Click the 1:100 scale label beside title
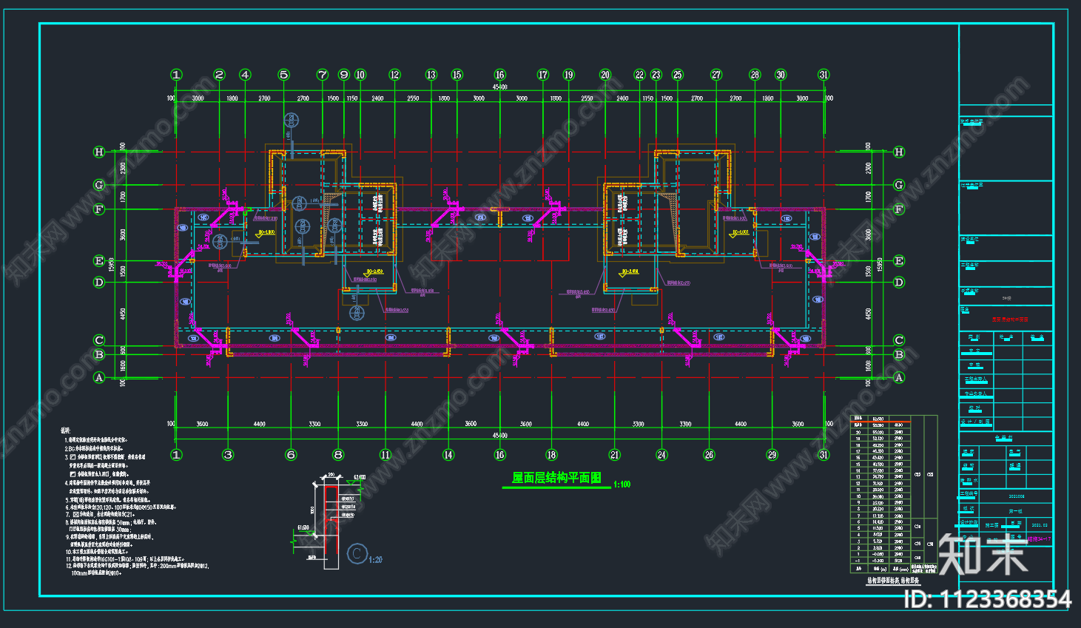 622,484
